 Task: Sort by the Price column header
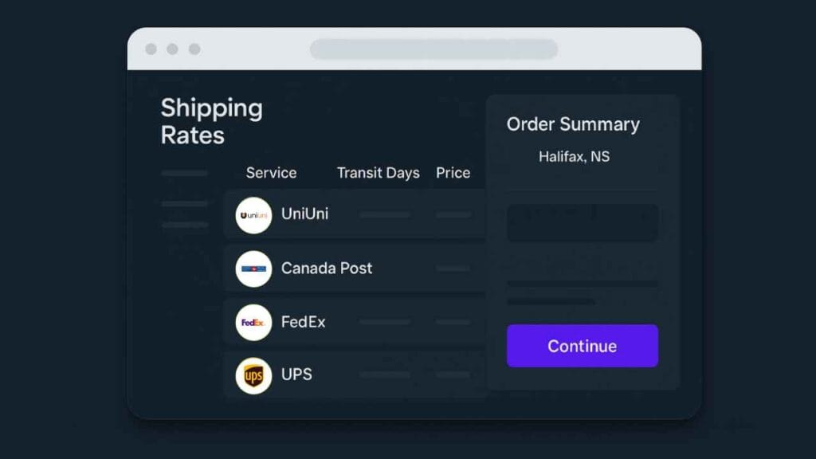coord(453,173)
